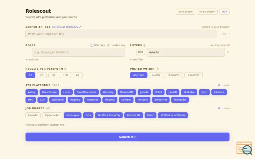Viewport: 255px width, 159px height.
Task: Select 25 results per platform
Action: [x=42, y=75]
